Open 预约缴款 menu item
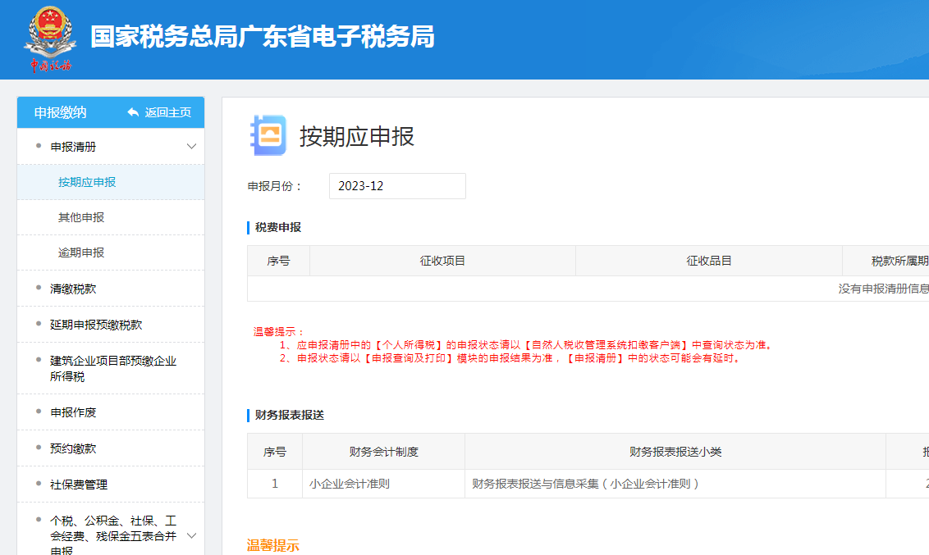Image resolution: width=929 pixels, height=555 pixels. click(73, 448)
